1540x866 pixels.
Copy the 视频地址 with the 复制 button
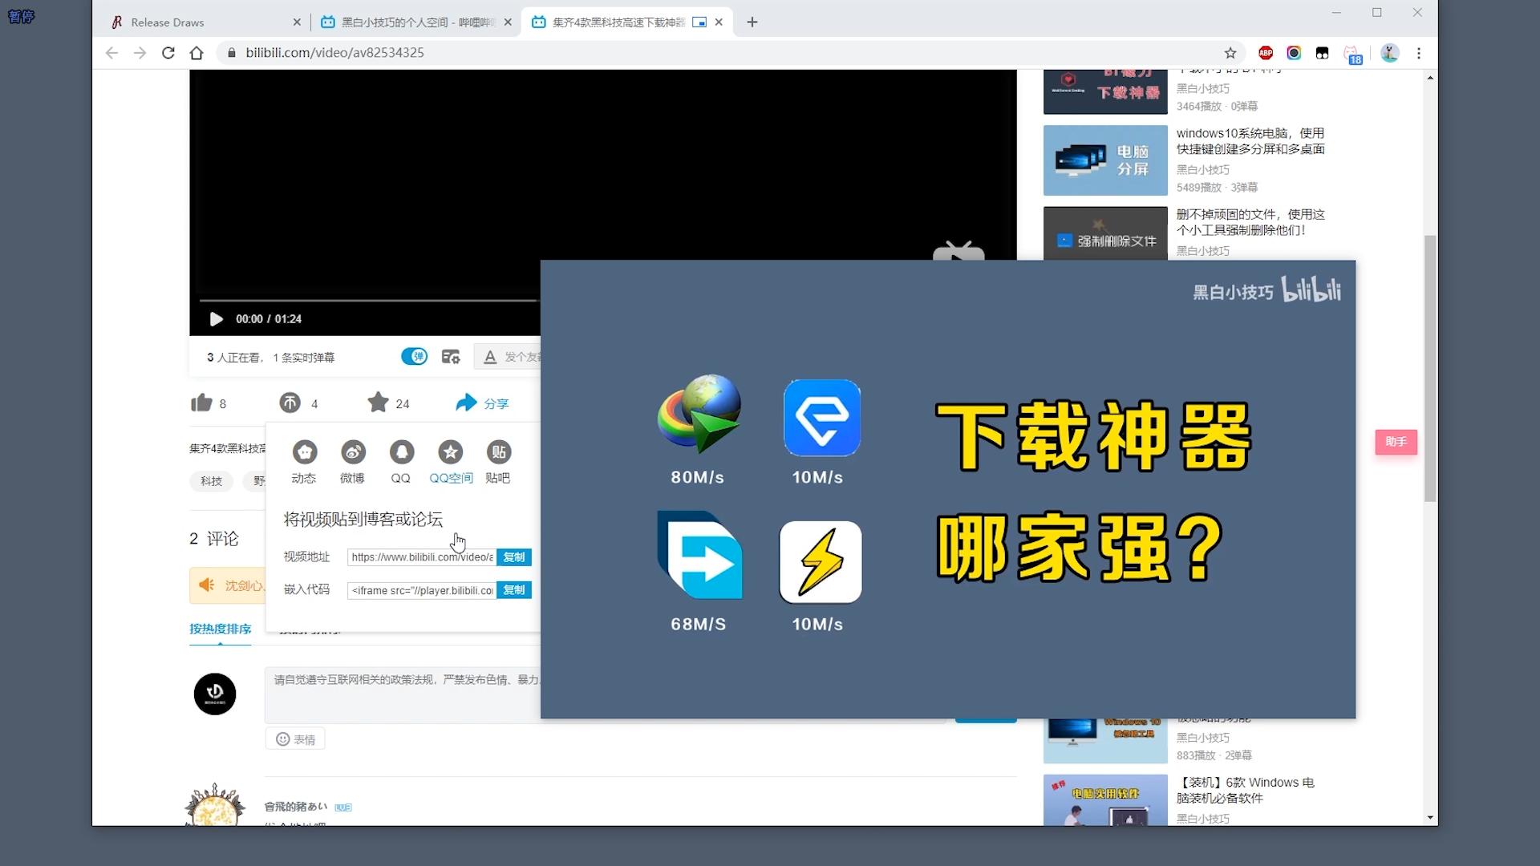point(513,557)
